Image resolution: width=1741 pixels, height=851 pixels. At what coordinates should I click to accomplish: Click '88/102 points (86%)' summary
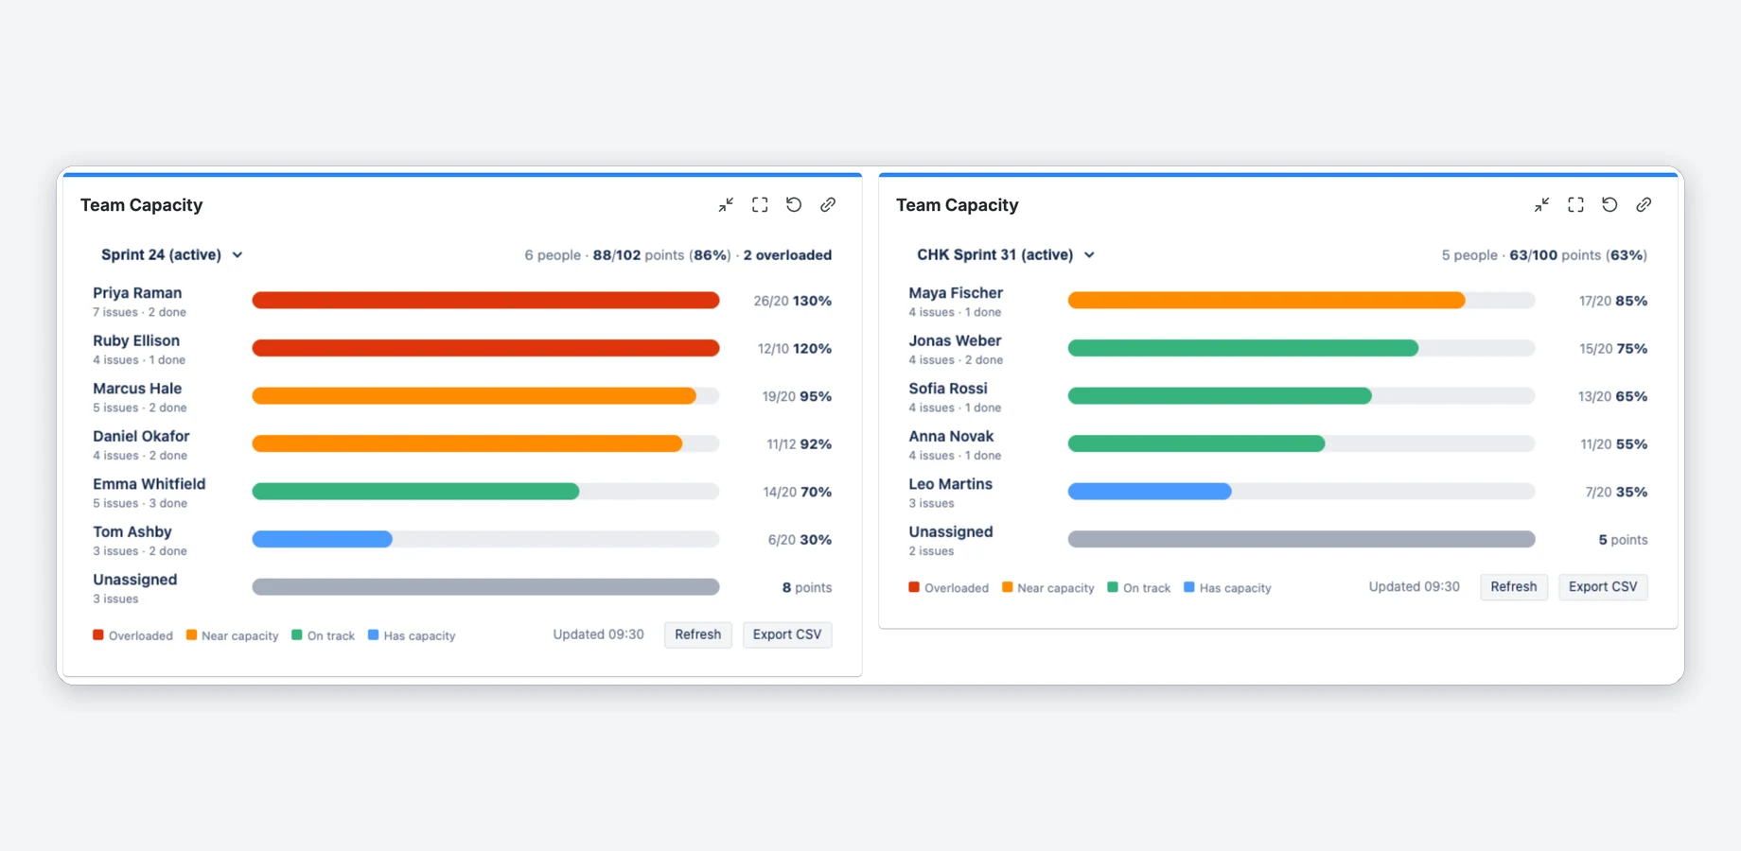pos(661,255)
